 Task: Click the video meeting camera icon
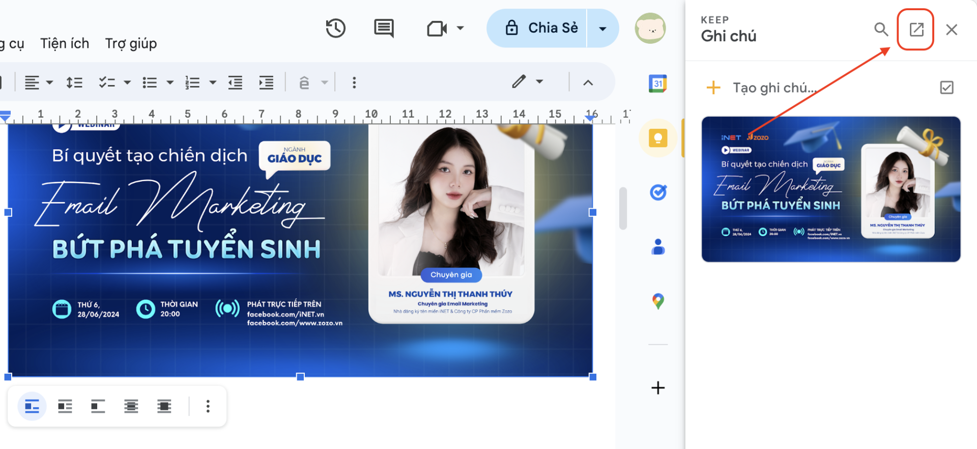coord(437,29)
